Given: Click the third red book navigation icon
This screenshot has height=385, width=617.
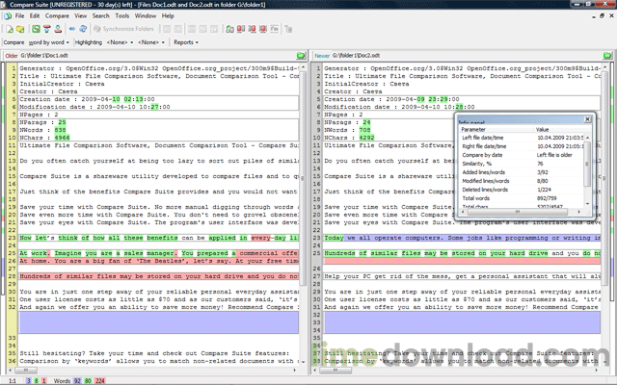Looking at the screenshot, I should coord(263,29).
